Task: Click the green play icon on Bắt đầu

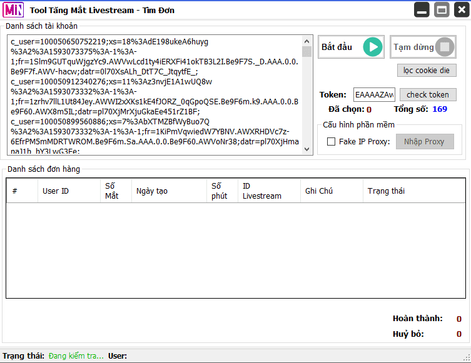Action: (x=372, y=47)
